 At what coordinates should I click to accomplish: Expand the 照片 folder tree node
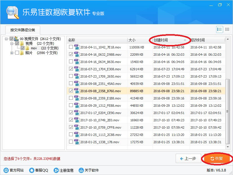pyautogui.click(x=12, y=53)
